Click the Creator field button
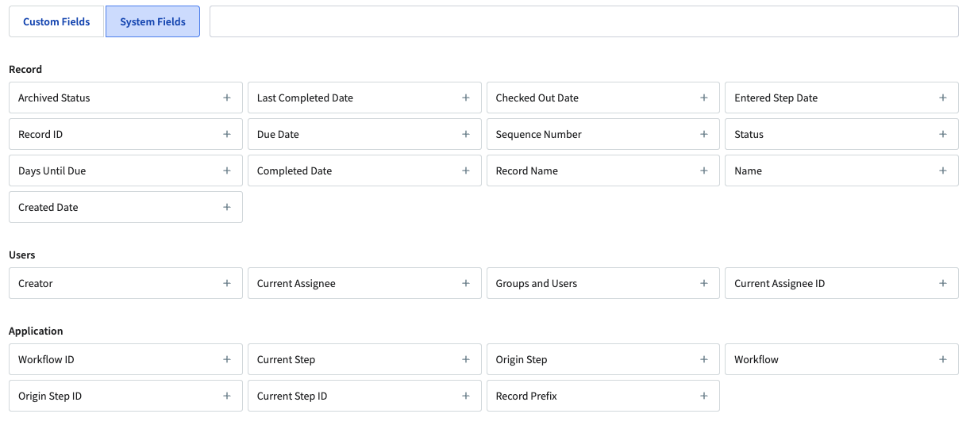This screenshot has width=974, height=429. (111, 284)
